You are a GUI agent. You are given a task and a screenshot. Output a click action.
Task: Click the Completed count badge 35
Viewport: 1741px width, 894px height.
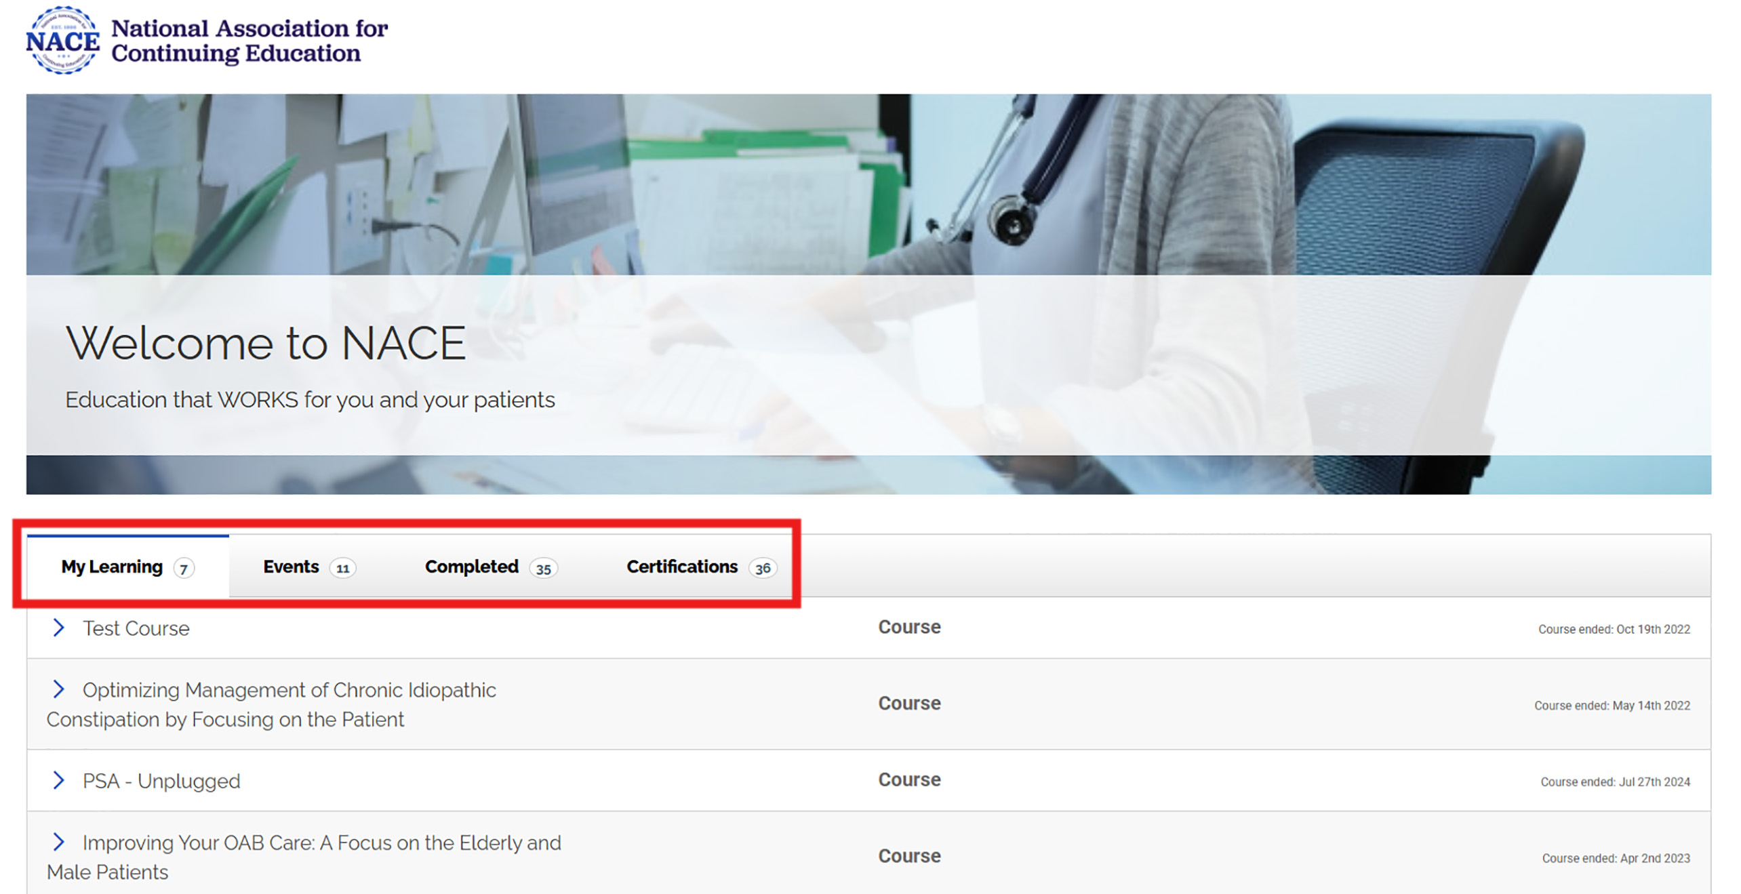(x=544, y=569)
